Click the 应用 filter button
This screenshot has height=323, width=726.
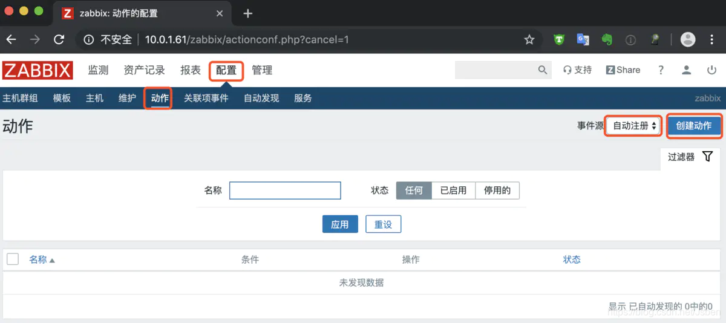click(x=340, y=224)
